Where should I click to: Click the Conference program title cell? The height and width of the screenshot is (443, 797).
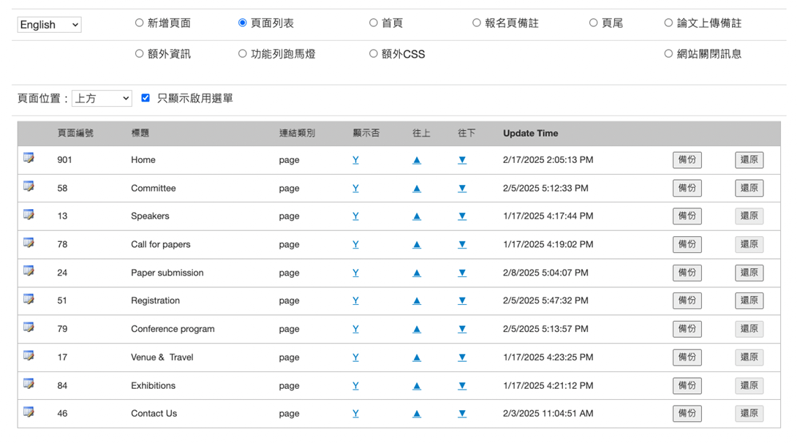pyautogui.click(x=173, y=329)
